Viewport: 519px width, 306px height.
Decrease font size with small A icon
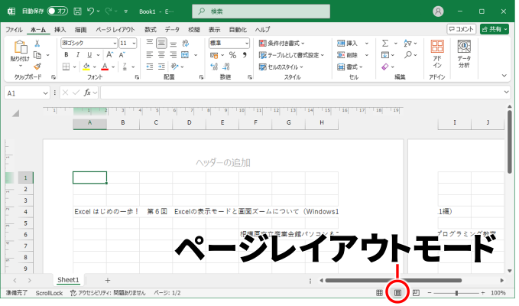click(x=122, y=55)
